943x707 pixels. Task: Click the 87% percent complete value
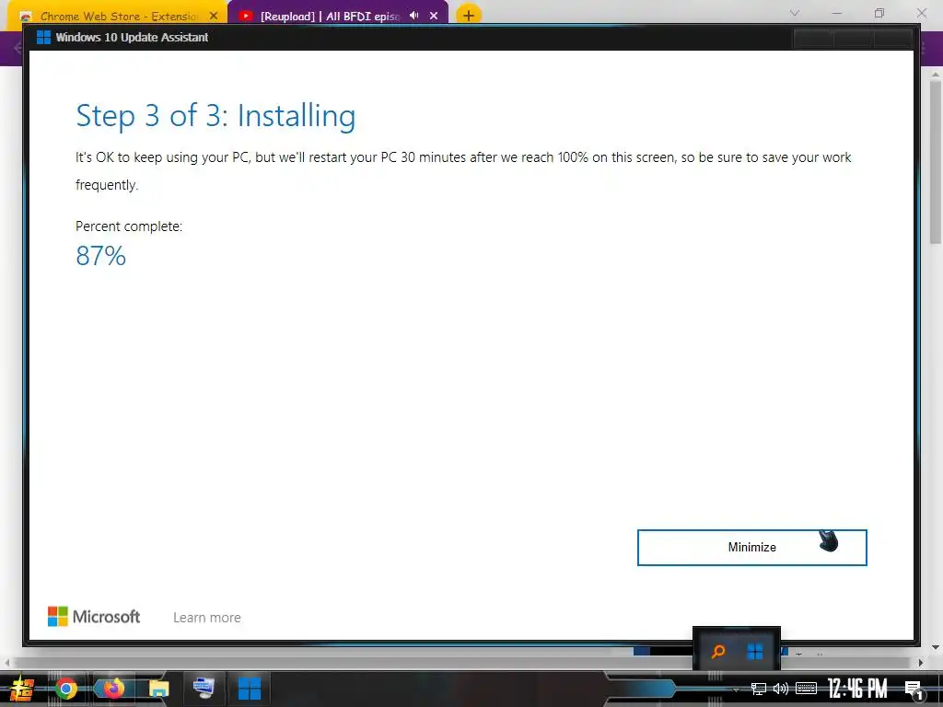click(x=101, y=256)
